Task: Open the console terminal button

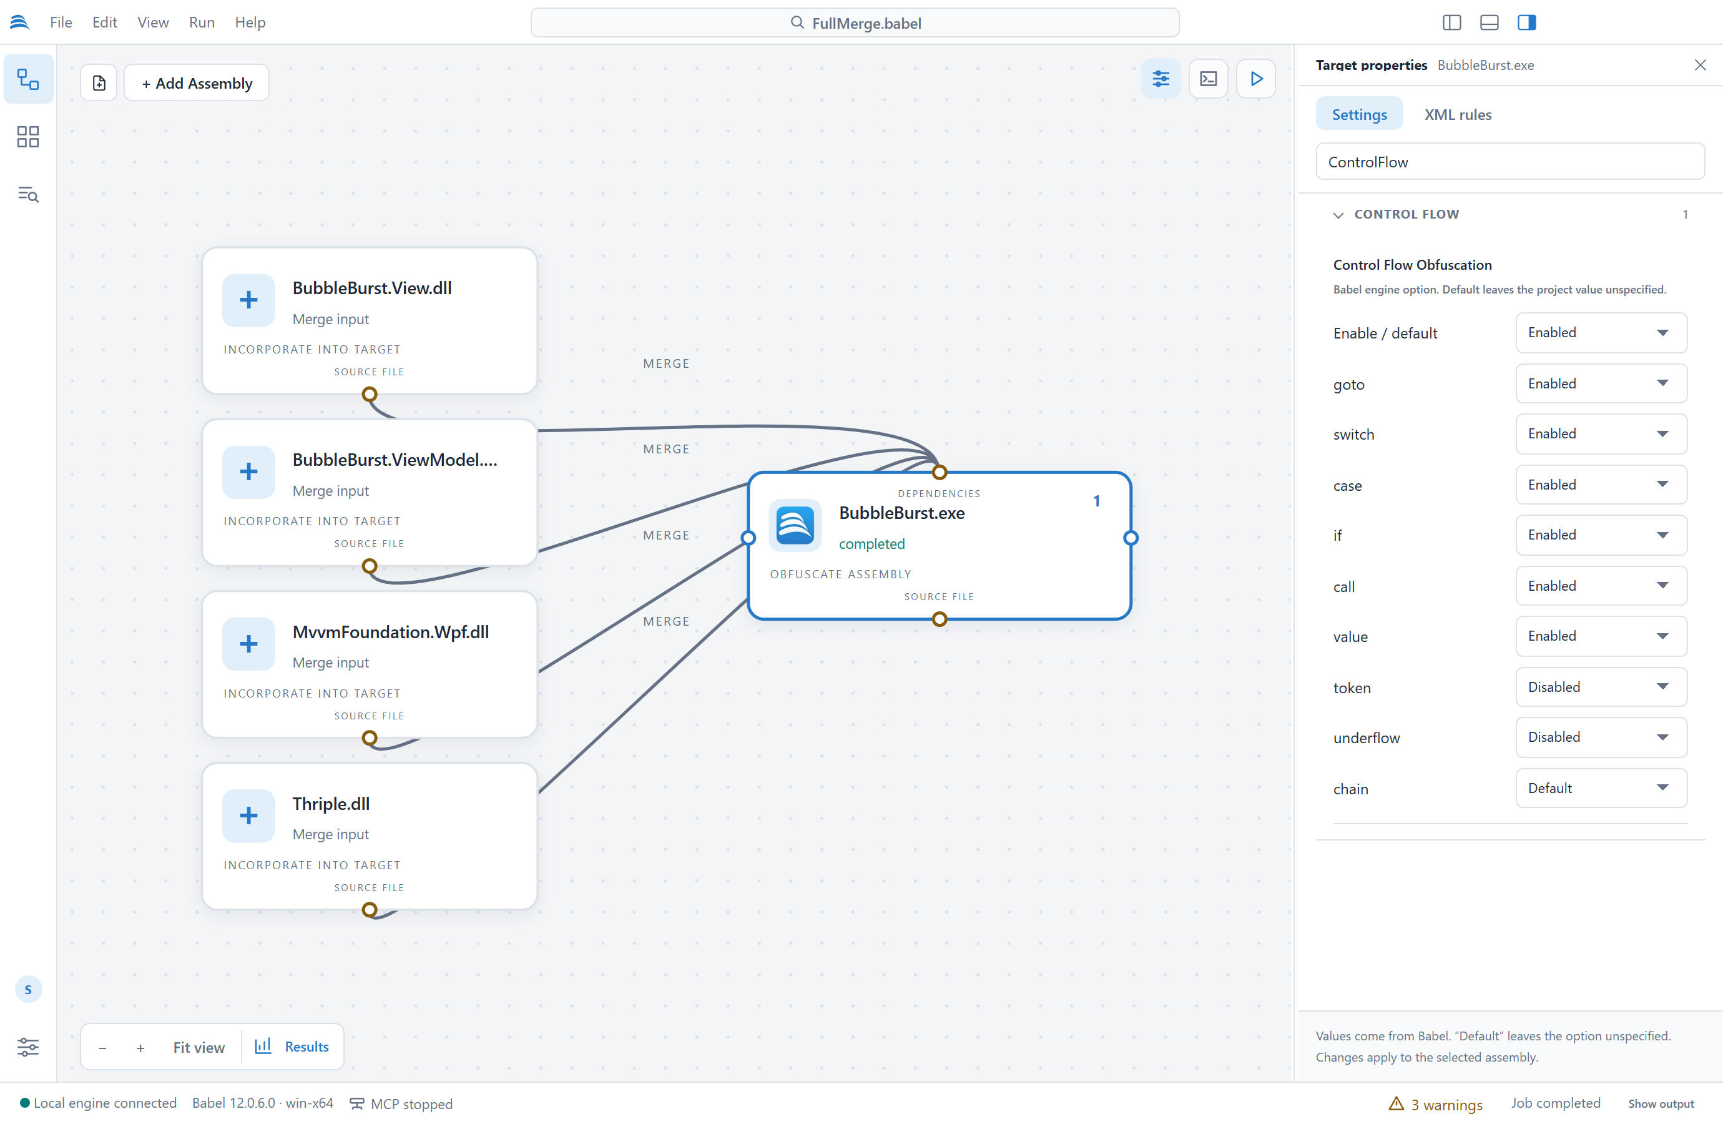Action: pos(1208,79)
